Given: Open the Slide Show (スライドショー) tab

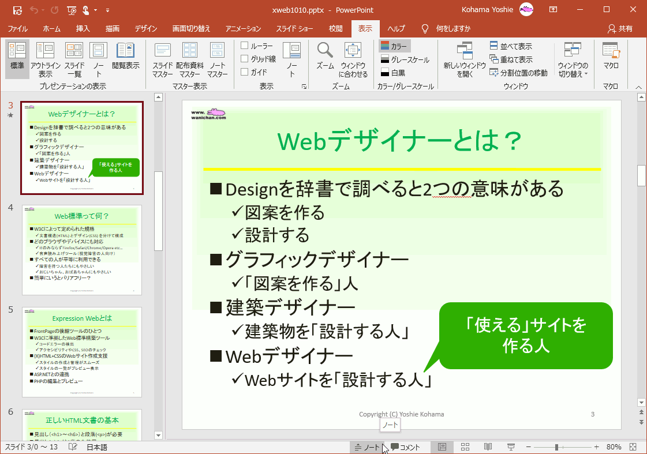Looking at the screenshot, I should tap(294, 28).
